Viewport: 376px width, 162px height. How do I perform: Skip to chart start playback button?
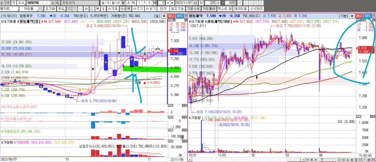point(307,160)
